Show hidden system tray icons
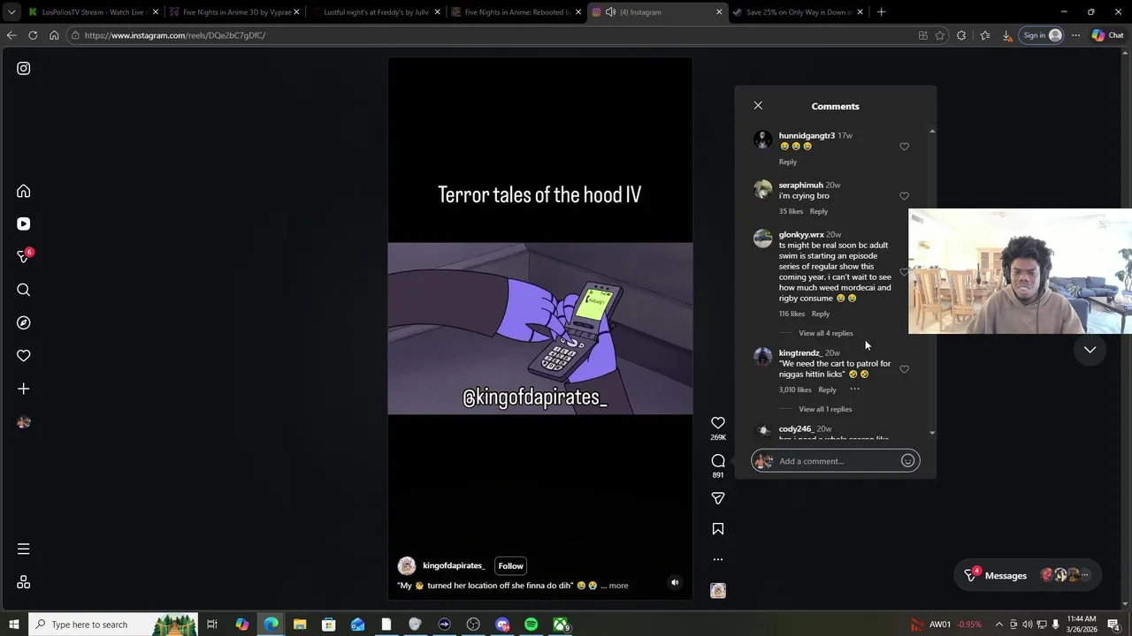The width and height of the screenshot is (1132, 636). tap(998, 625)
